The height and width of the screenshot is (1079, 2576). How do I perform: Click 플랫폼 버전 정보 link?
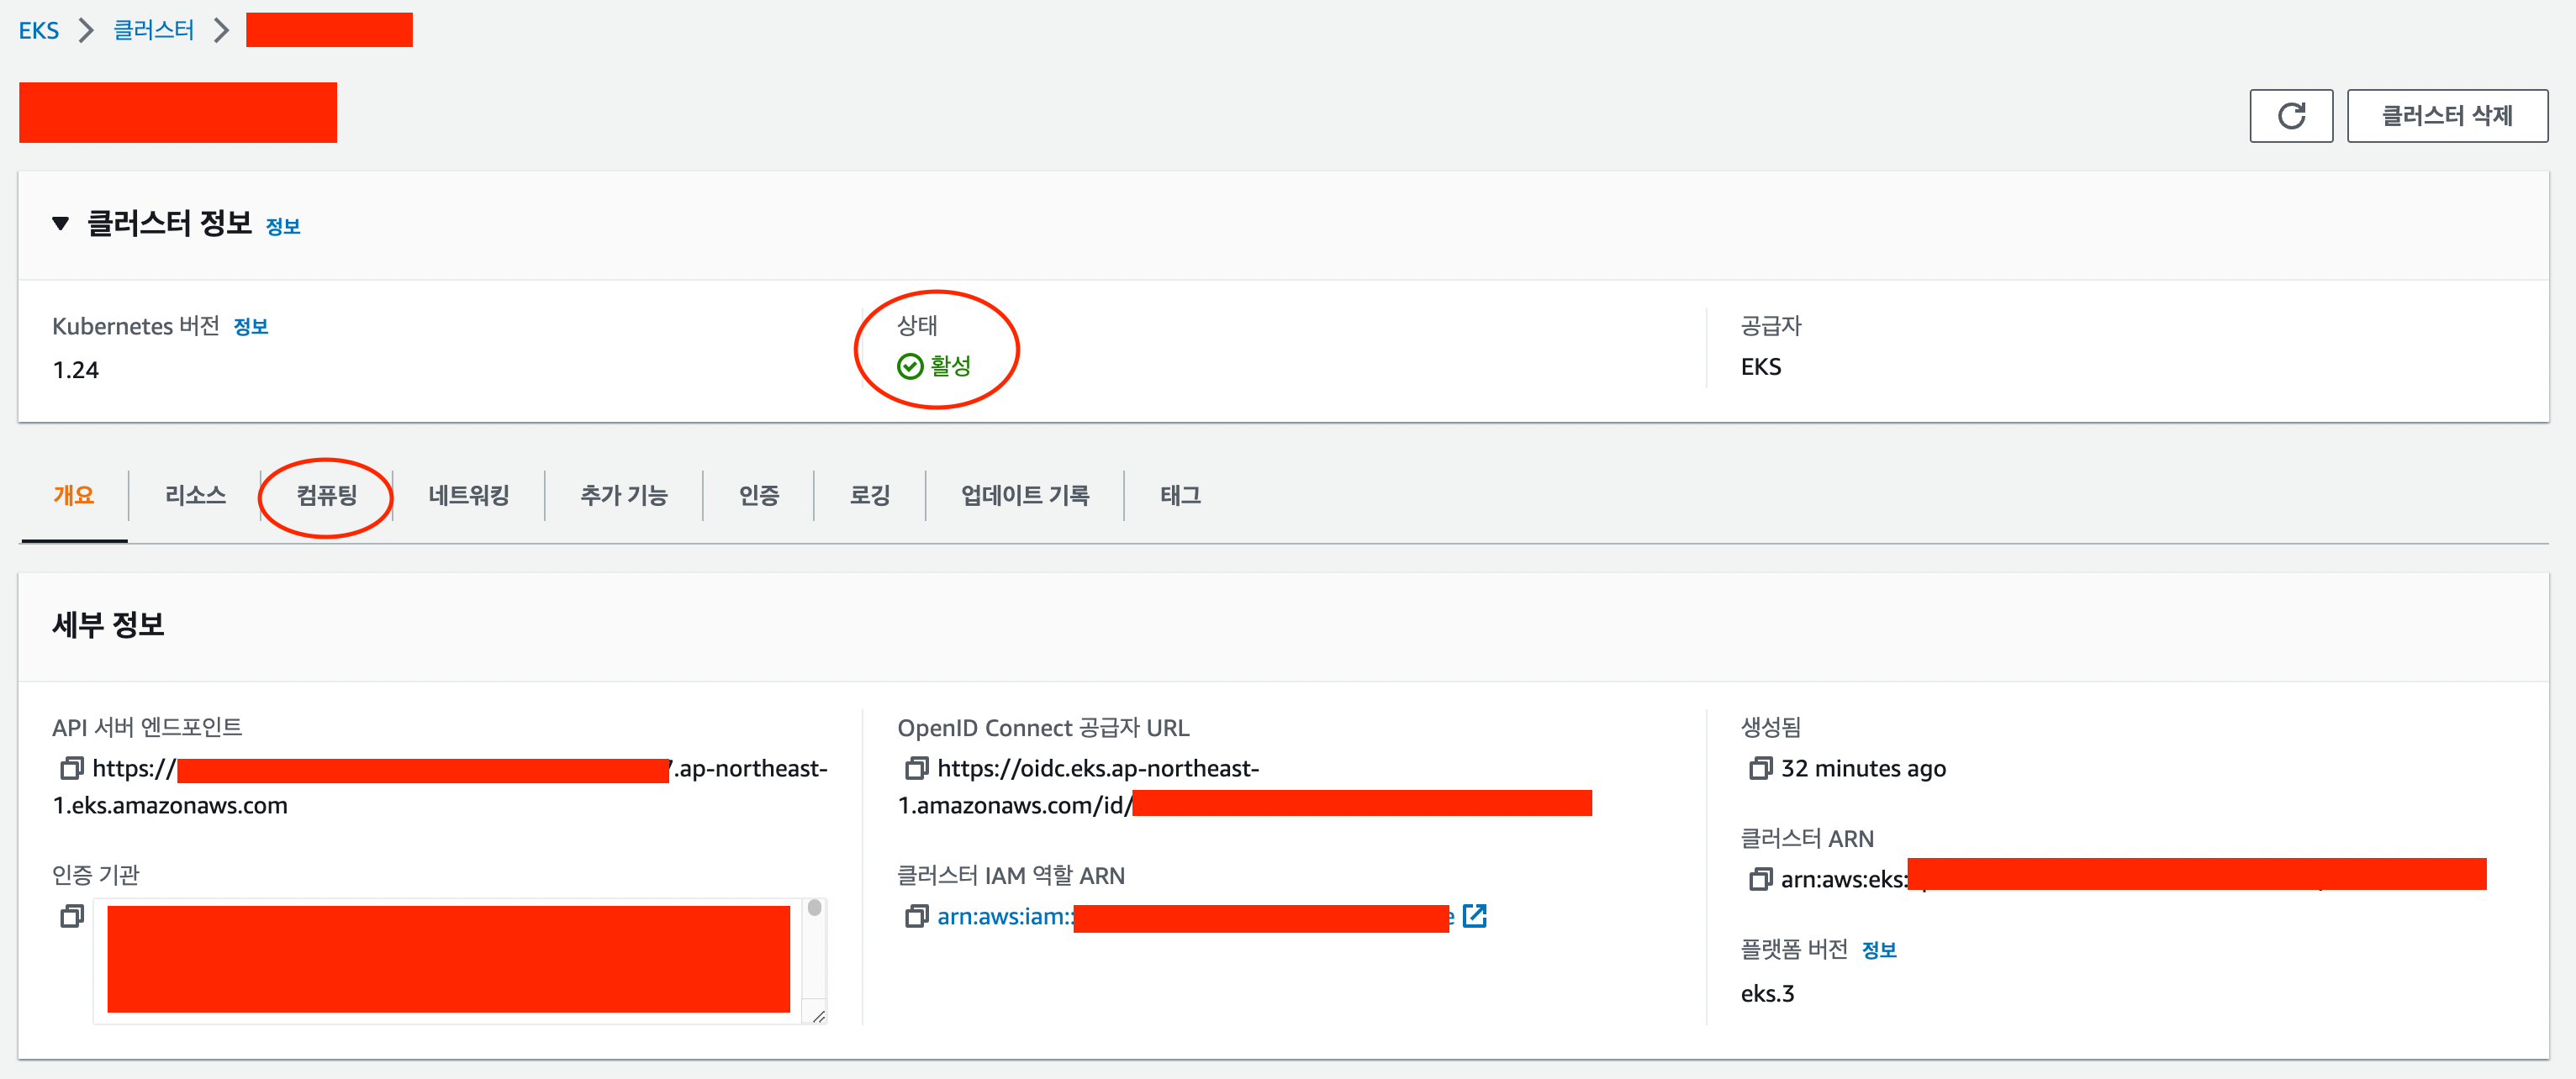[1878, 950]
